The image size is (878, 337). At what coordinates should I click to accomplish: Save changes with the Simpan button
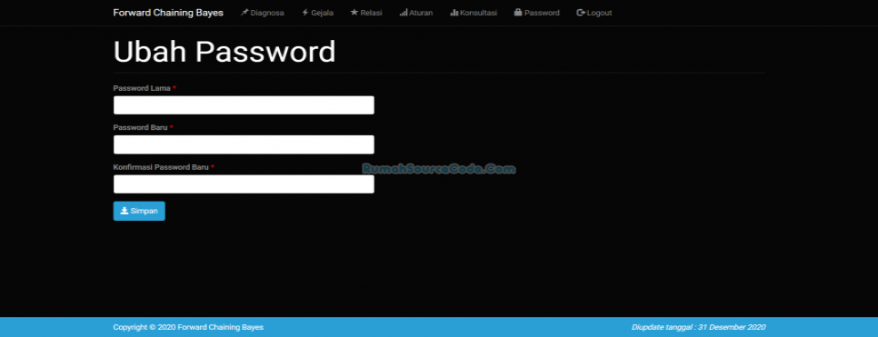tap(139, 211)
